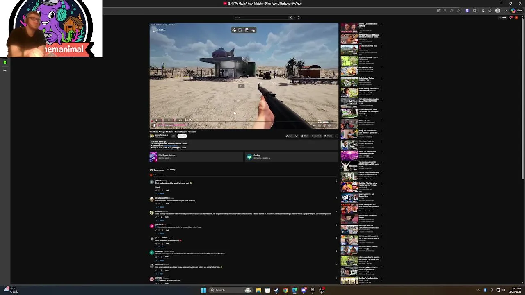
Task: Open the Gaming category card
Action: pyautogui.click(x=292, y=157)
